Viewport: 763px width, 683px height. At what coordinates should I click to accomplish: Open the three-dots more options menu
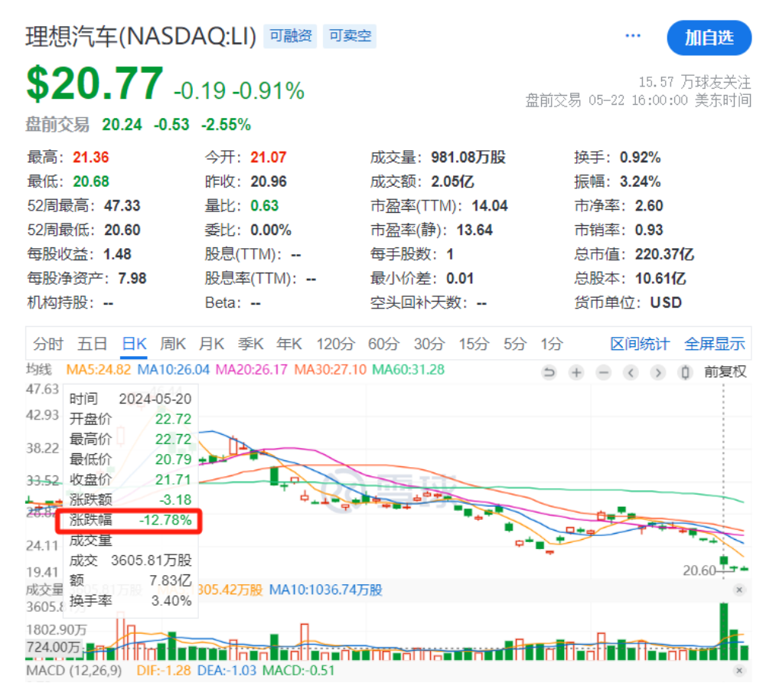632,36
